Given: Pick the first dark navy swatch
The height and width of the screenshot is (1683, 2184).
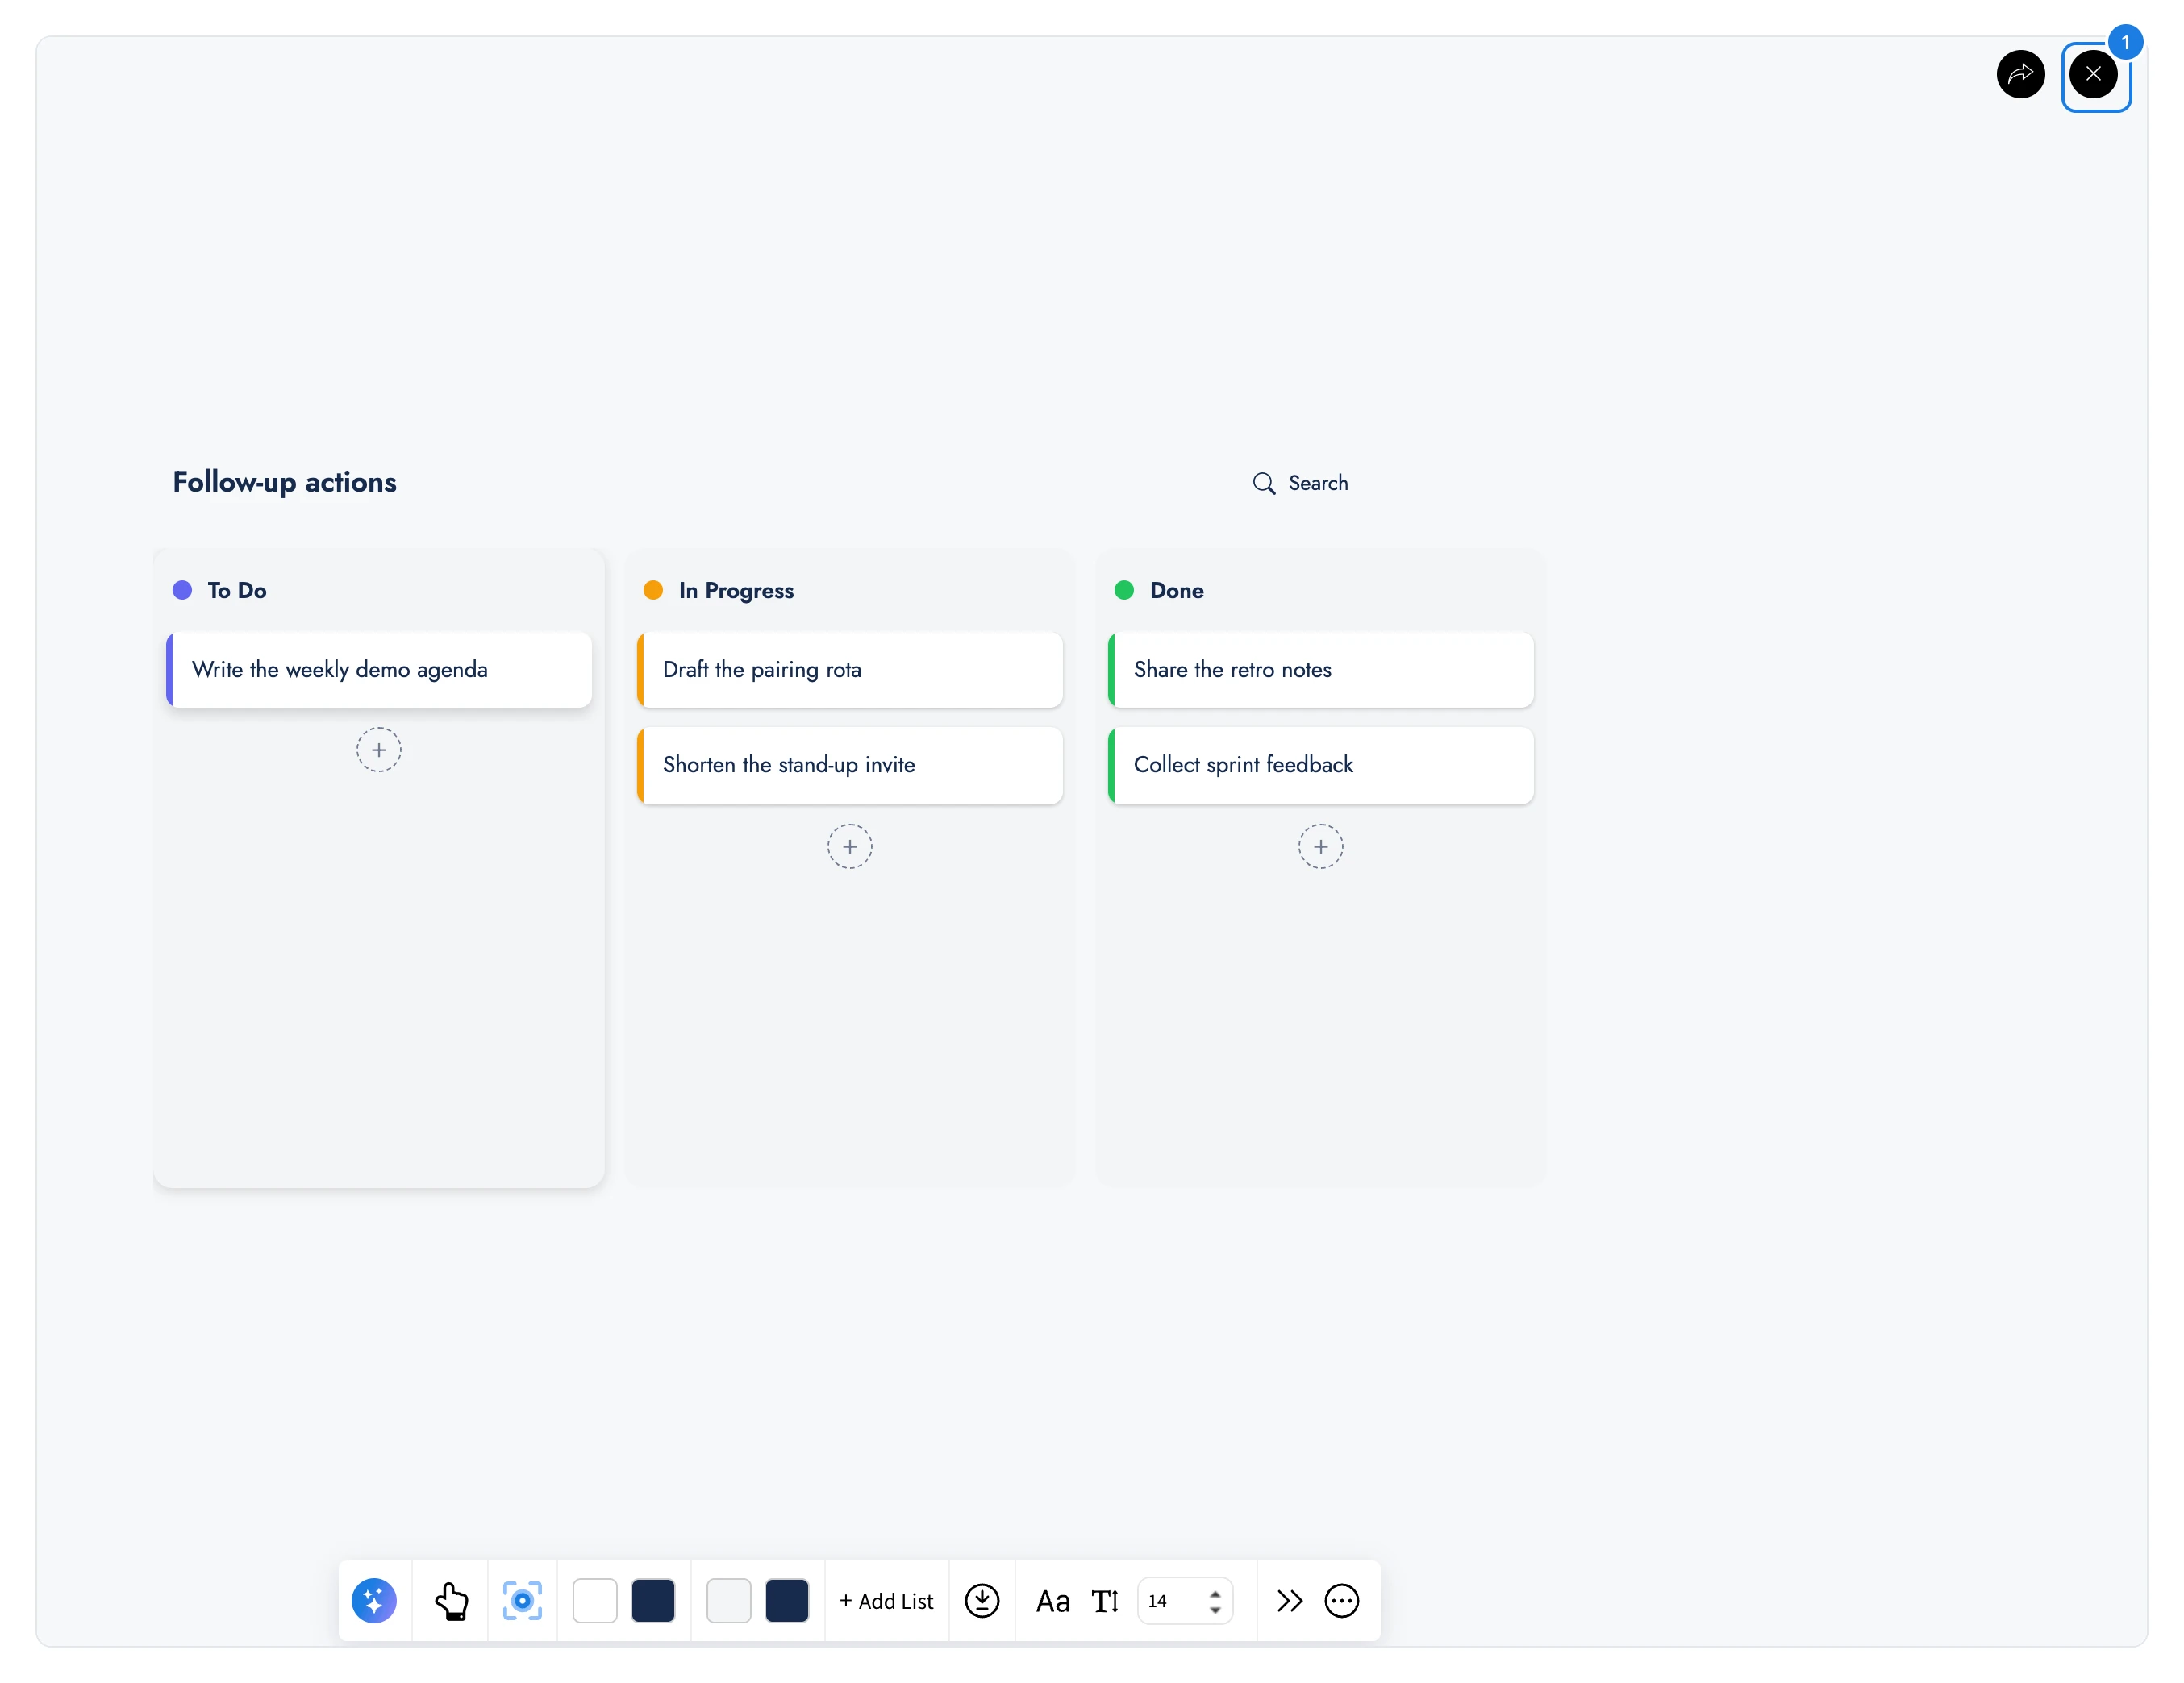Looking at the screenshot, I should (653, 1601).
